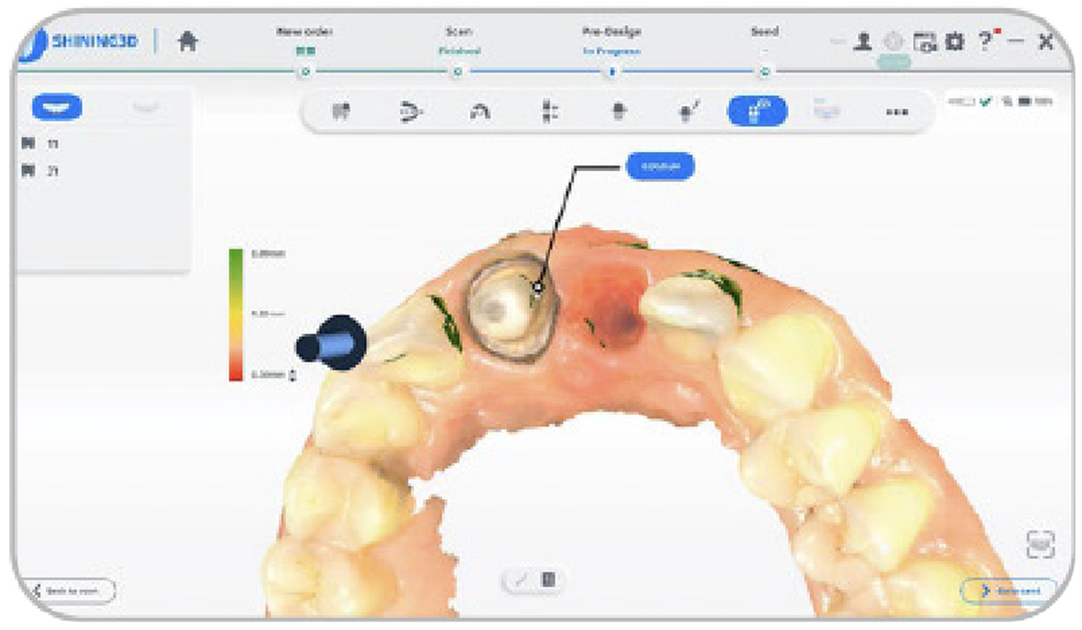1082x630 pixels.
Task: Select the tooth tool in the toolbar
Action: [341, 112]
